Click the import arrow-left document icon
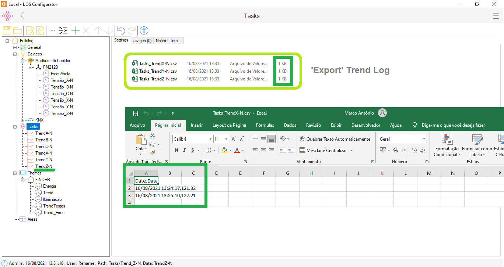504x267 pixels. pos(40,30)
